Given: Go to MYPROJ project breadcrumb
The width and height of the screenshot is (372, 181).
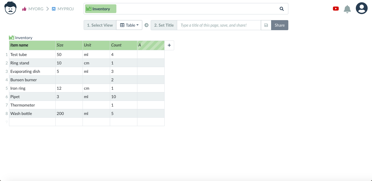Looking at the screenshot, I should point(63,9).
